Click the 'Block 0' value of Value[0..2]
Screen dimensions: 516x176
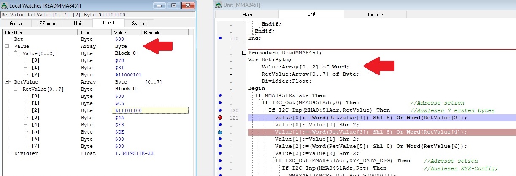click(125, 53)
